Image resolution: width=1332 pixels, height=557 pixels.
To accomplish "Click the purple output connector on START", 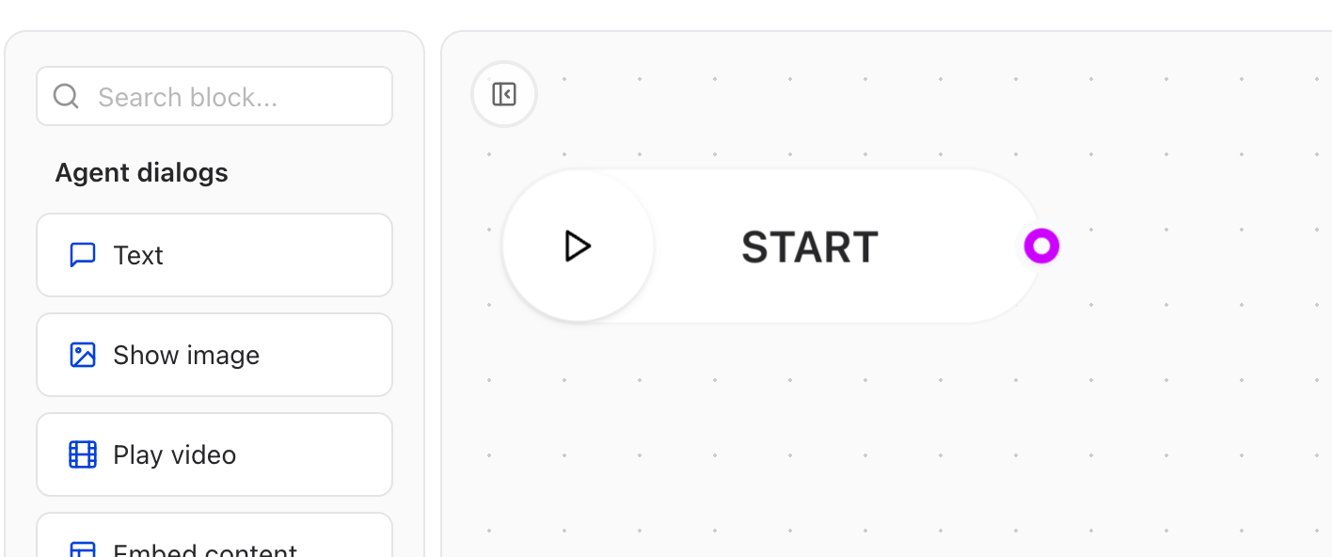I will tap(1041, 246).
